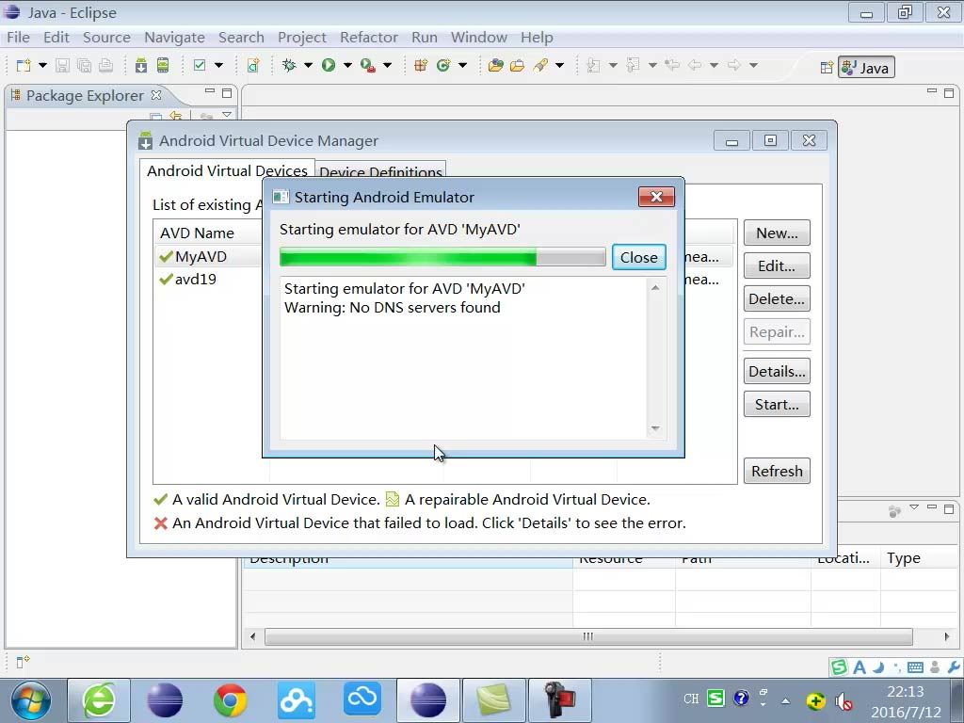Screen dimensions: 964x723
Task: Click the Refresh button
Action: click(x=777, y=471)
